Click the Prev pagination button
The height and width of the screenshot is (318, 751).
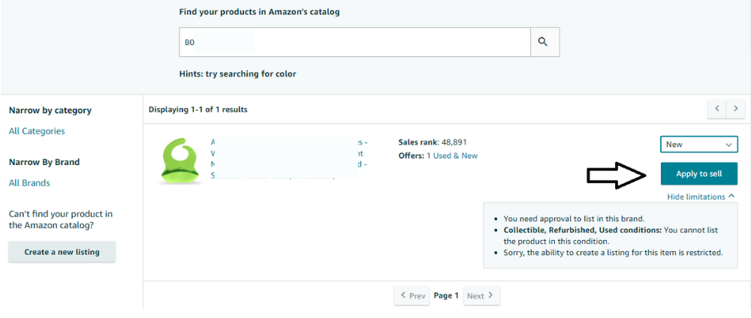(x=413, y=295)
